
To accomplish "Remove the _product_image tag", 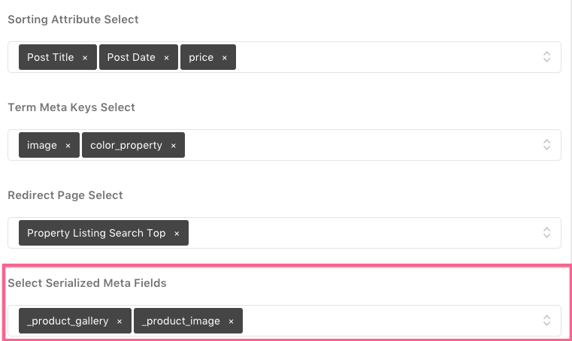I will tap(231, 321).
